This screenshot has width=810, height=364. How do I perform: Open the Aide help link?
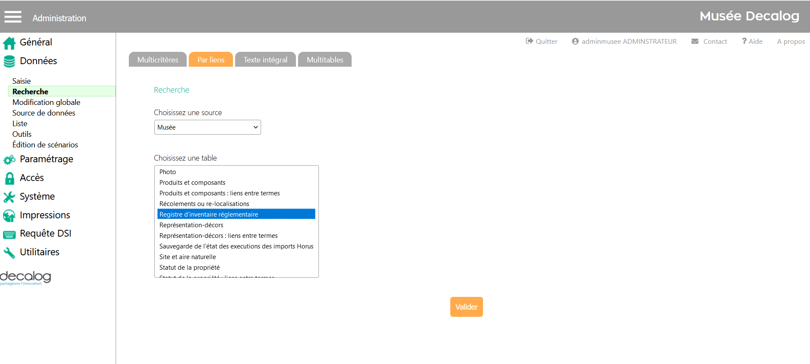point(752,42)
